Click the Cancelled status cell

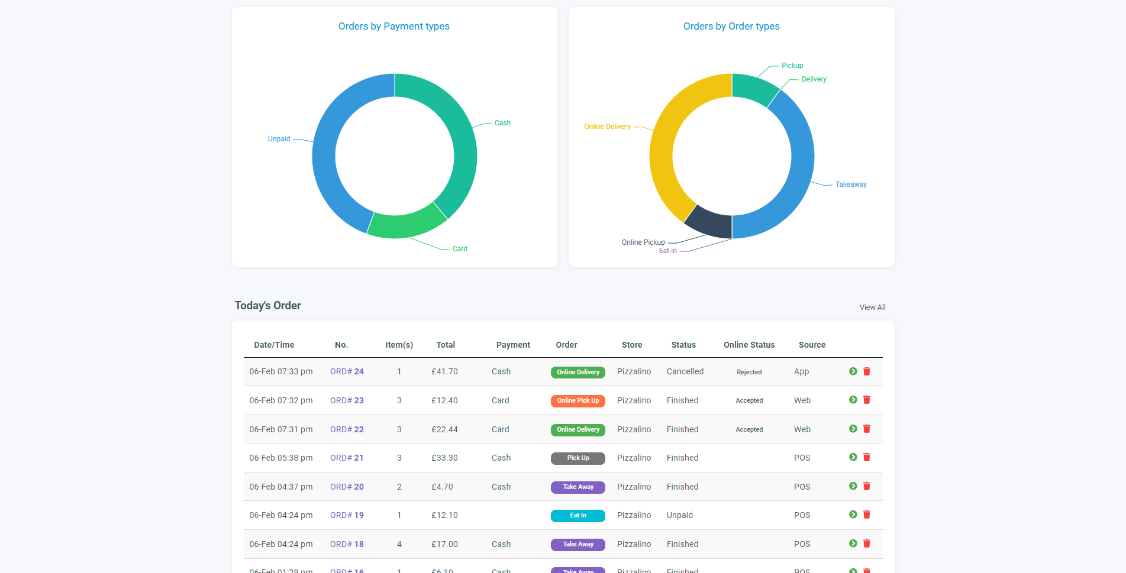[685, 371]
